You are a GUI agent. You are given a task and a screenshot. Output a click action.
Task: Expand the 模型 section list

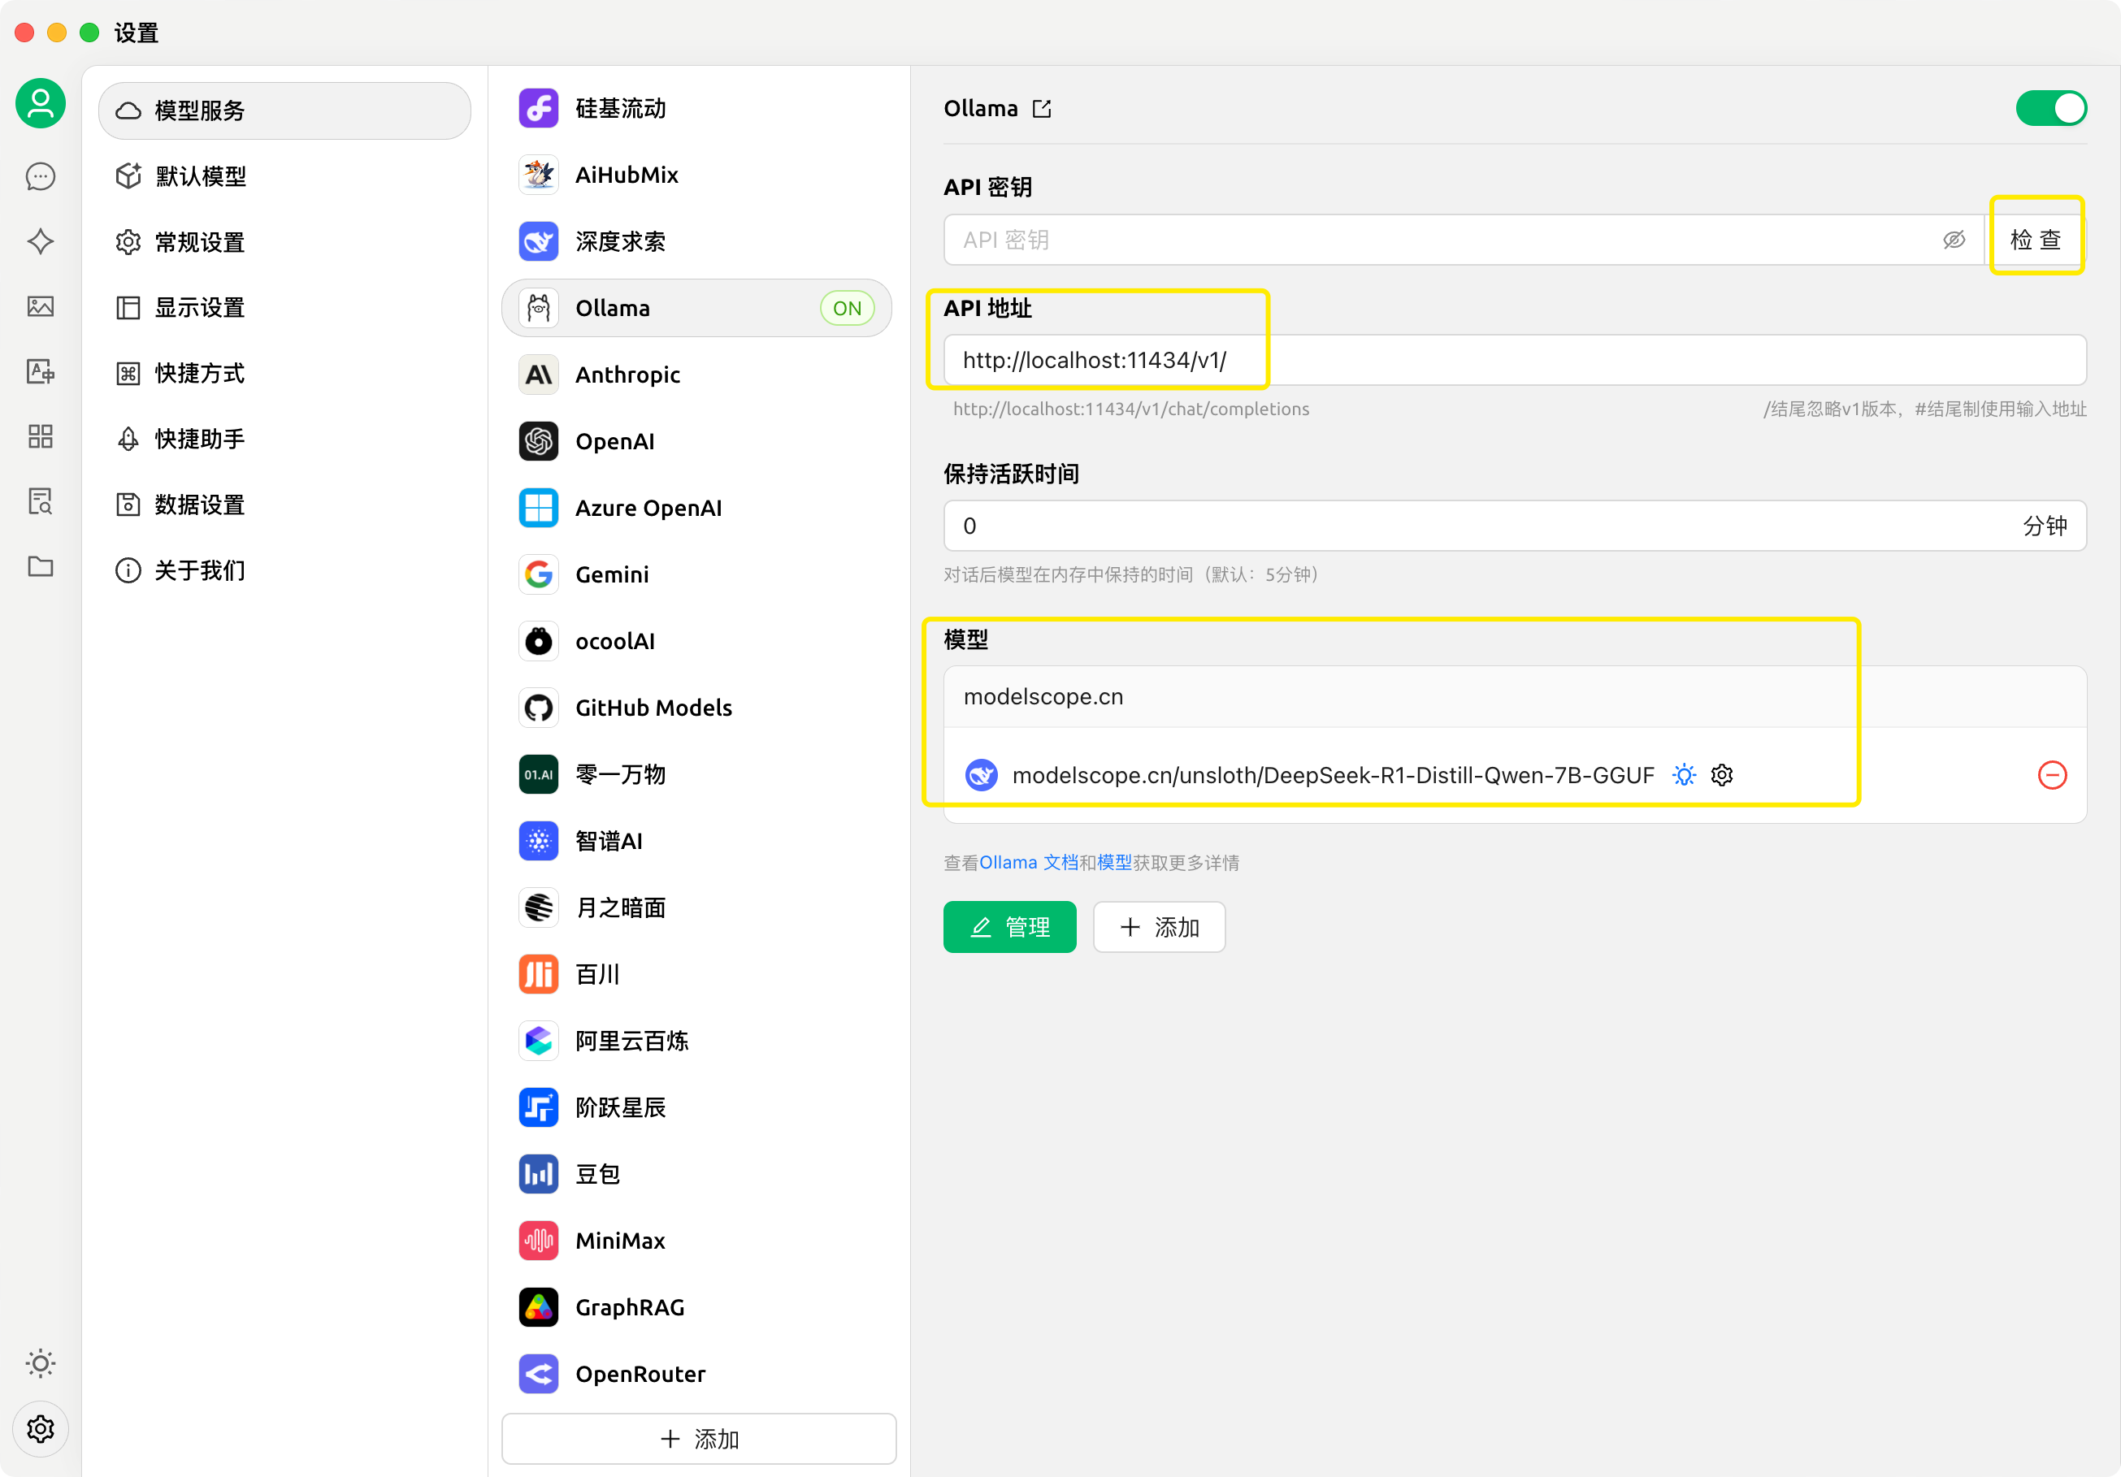coord(1043,694)
